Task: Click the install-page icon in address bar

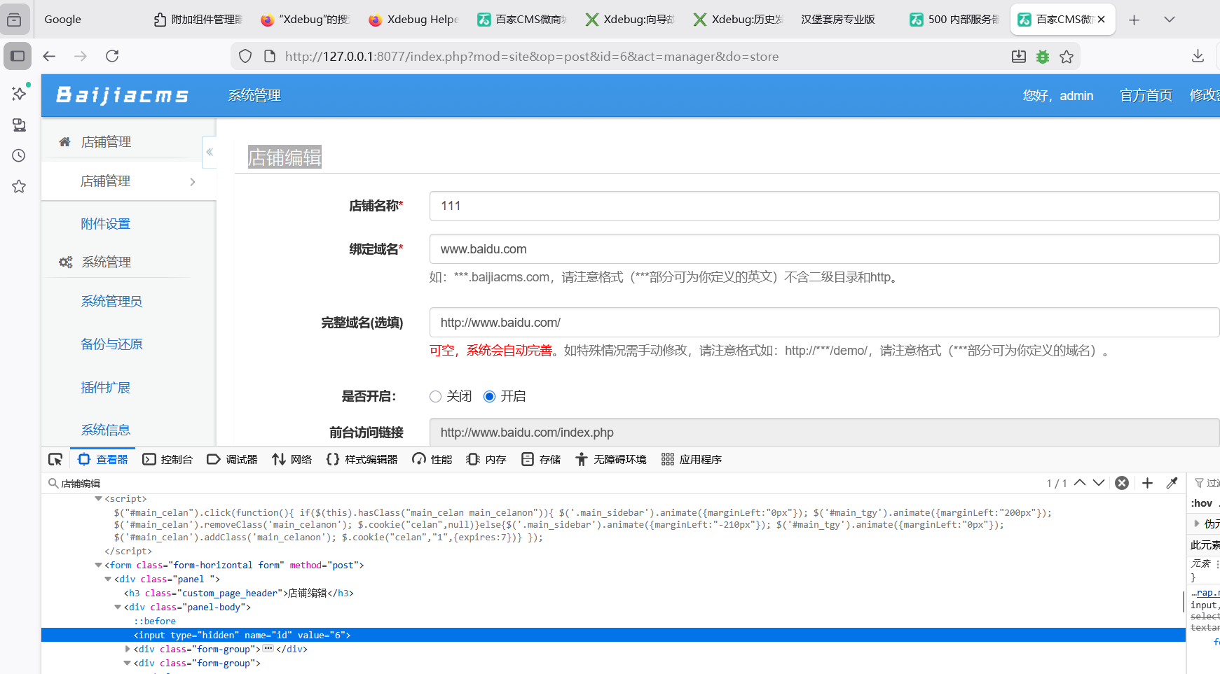Action: 1019,57
